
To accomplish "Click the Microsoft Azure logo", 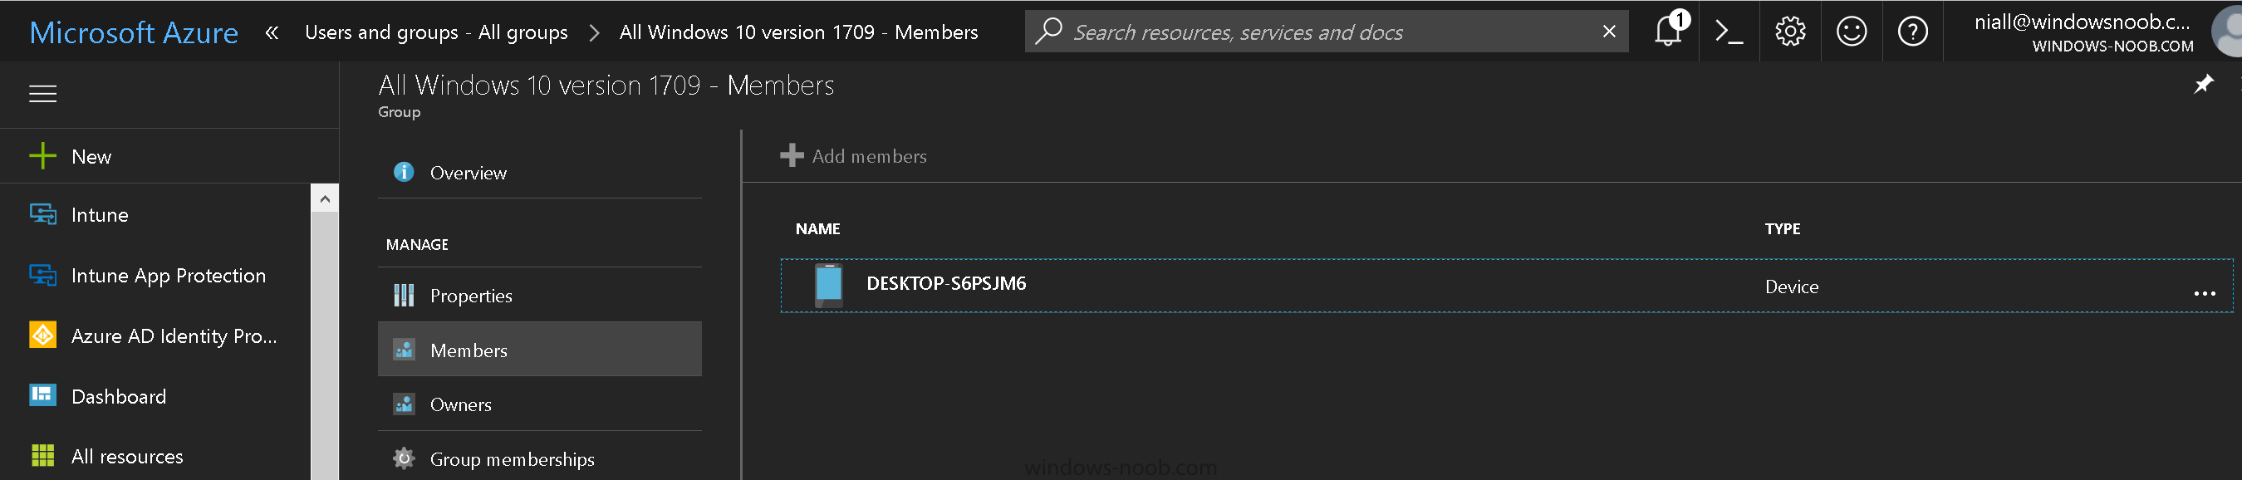I will coord(134,33).
